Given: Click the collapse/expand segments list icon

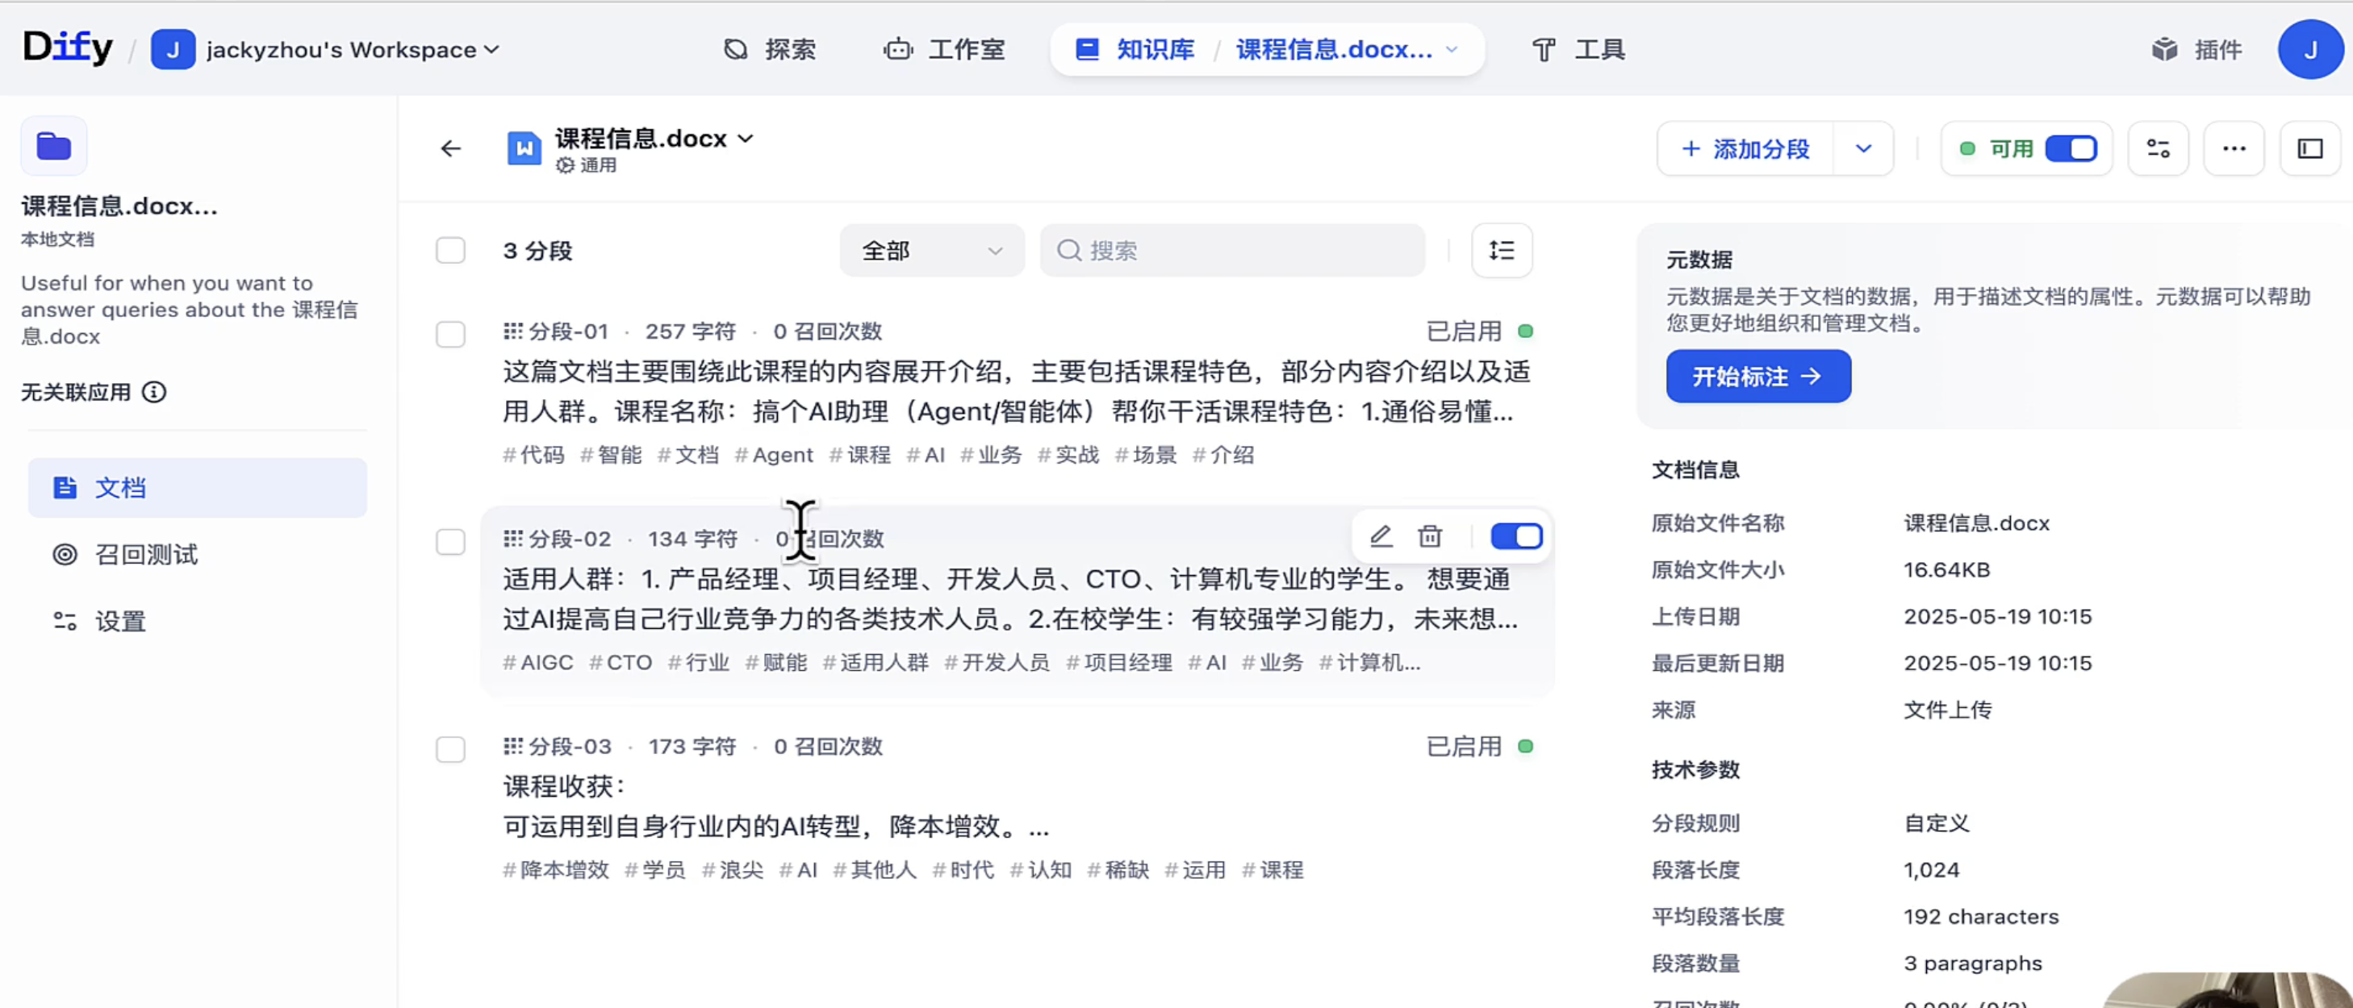Looking at the screenshot, I should [x=1501, y=250].
